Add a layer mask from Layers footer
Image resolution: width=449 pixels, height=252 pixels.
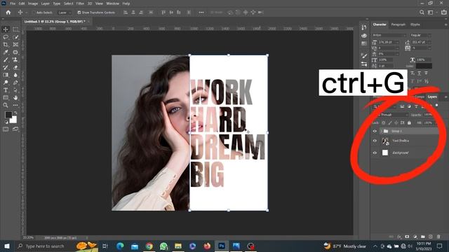(407, 237)
